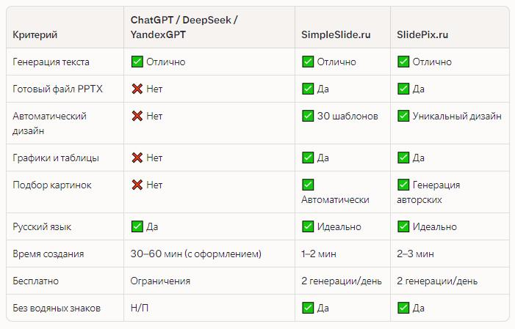Click checkmark above 'Автоматически' in SimpleSlide column

(x=308, y=185)
